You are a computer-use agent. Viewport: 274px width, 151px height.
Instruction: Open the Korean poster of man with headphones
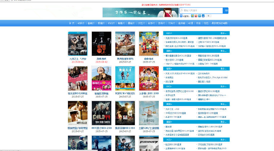coord(78,113)
